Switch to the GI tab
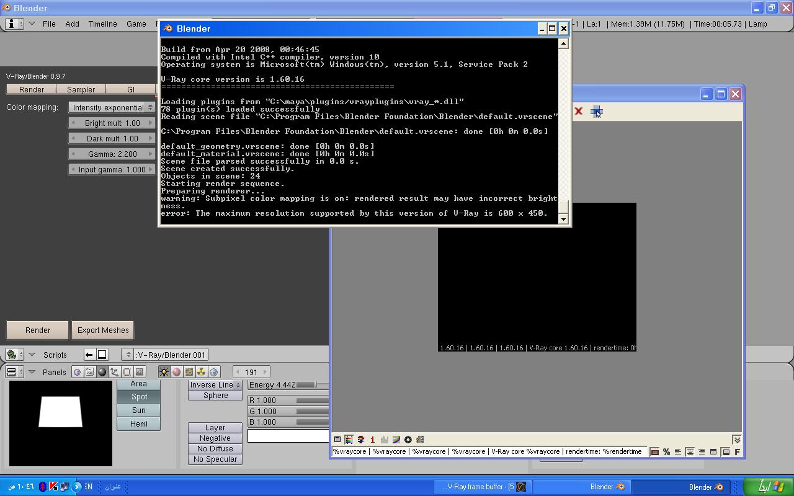 [x=131, y=89]
